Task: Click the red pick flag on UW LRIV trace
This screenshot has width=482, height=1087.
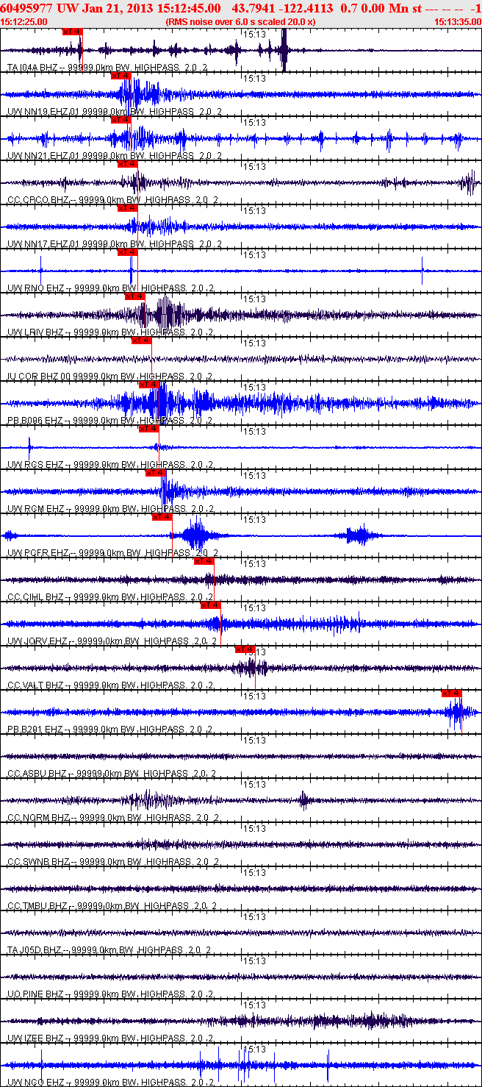Action: click(134, 296)
